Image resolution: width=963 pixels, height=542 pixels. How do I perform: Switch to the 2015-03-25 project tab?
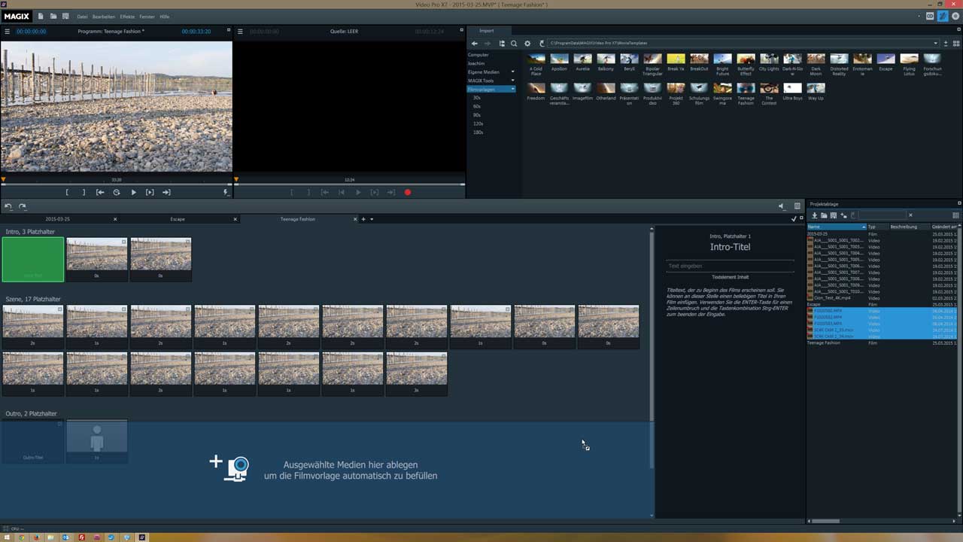point(58,219)
